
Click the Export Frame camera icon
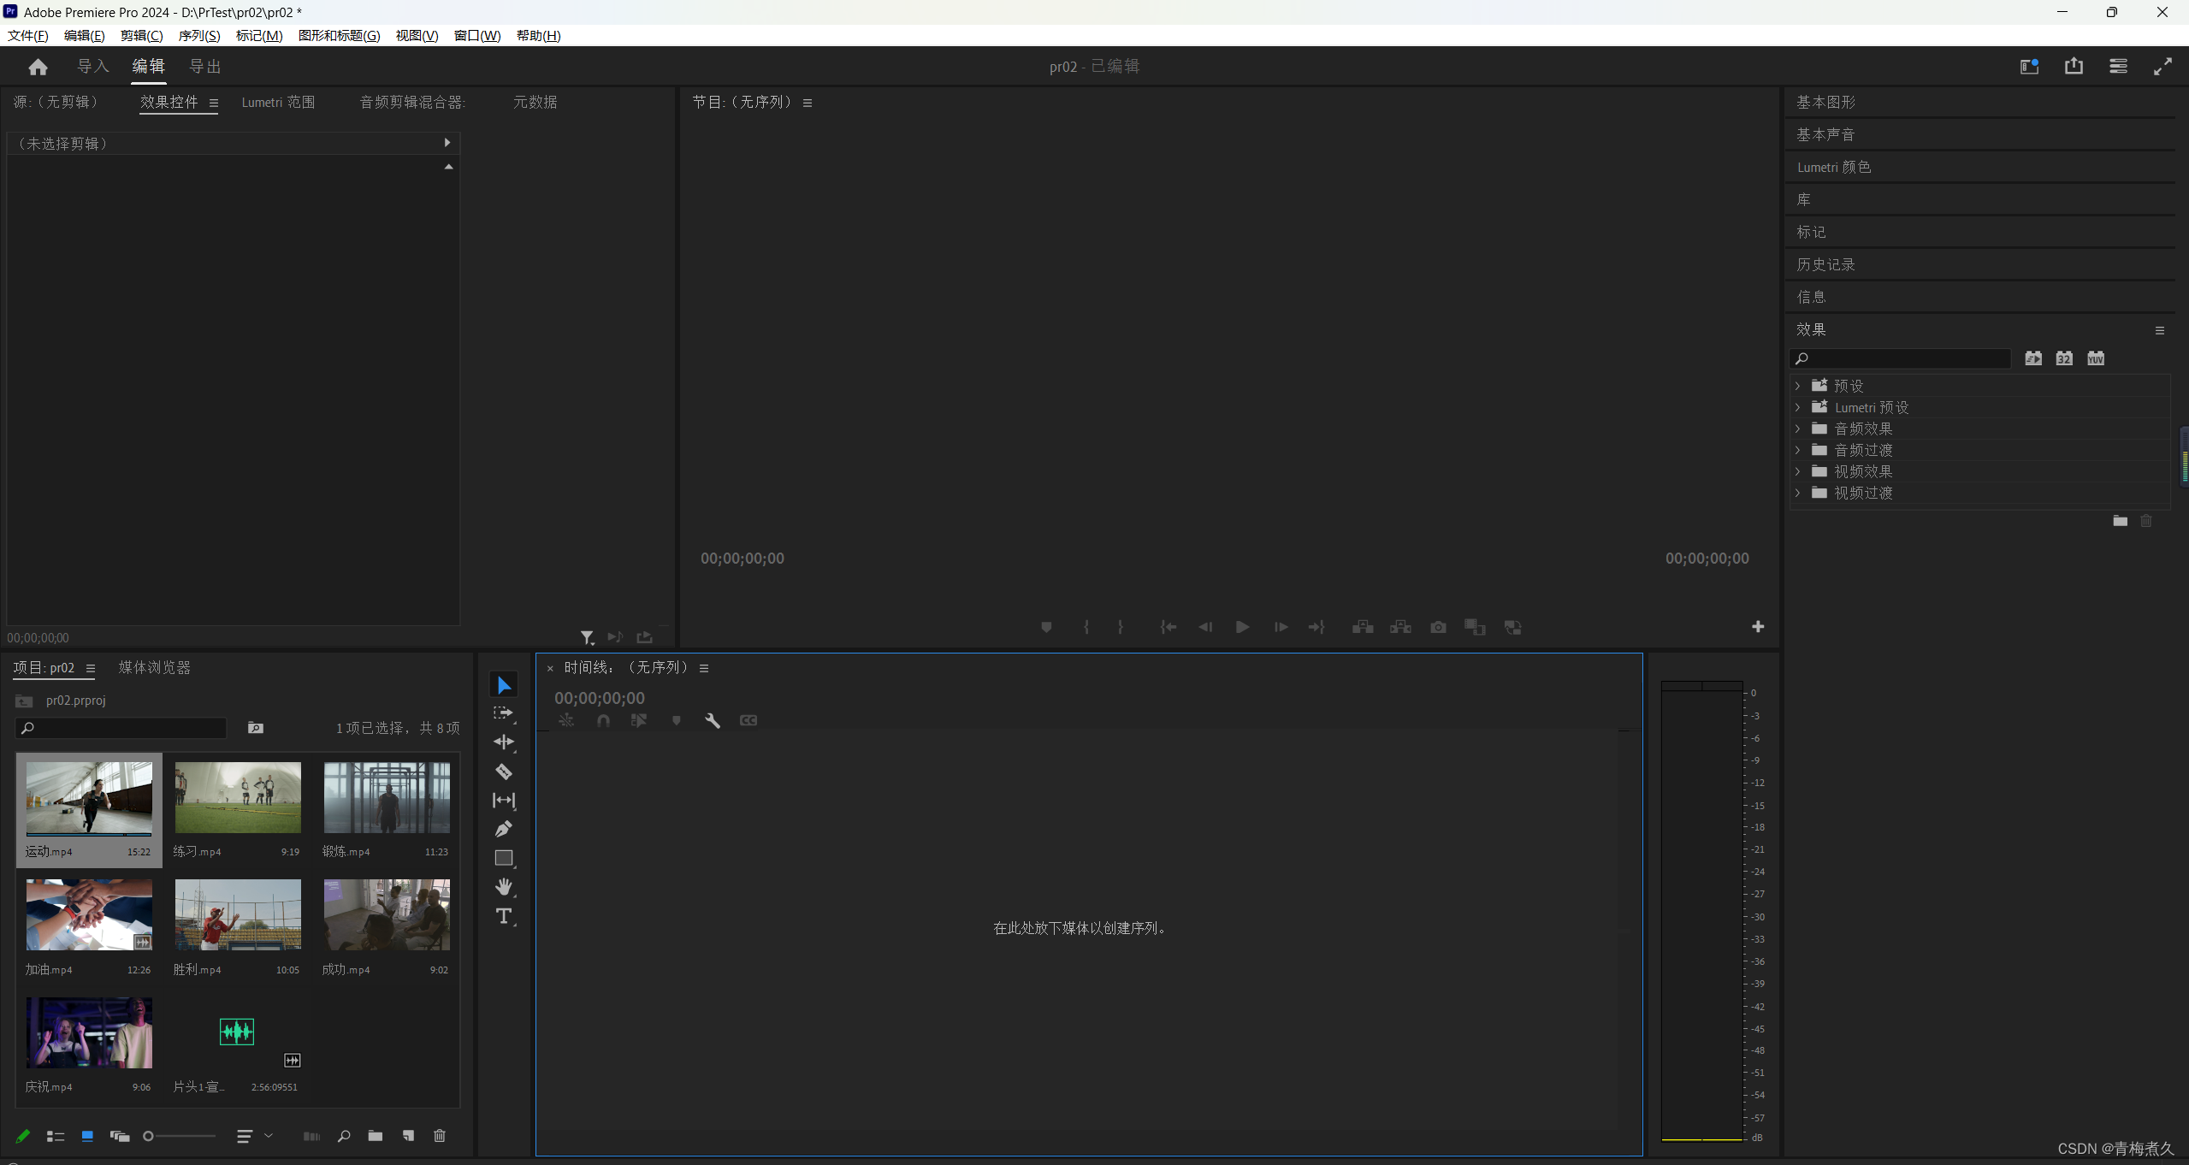[1438, 627]
